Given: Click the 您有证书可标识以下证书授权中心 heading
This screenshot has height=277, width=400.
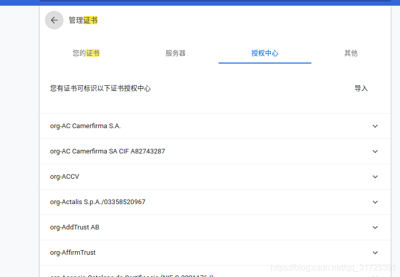Looking at the screenshot, I should click(100, 88).
